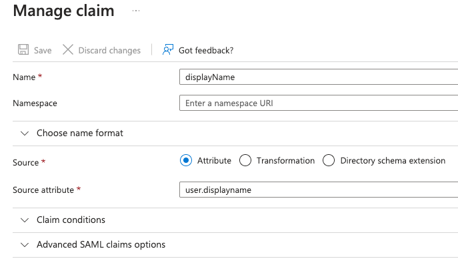This screenshot has width=458, height=267.
Task: Select the Transformation source radio button
Action: tap(245, 160)
